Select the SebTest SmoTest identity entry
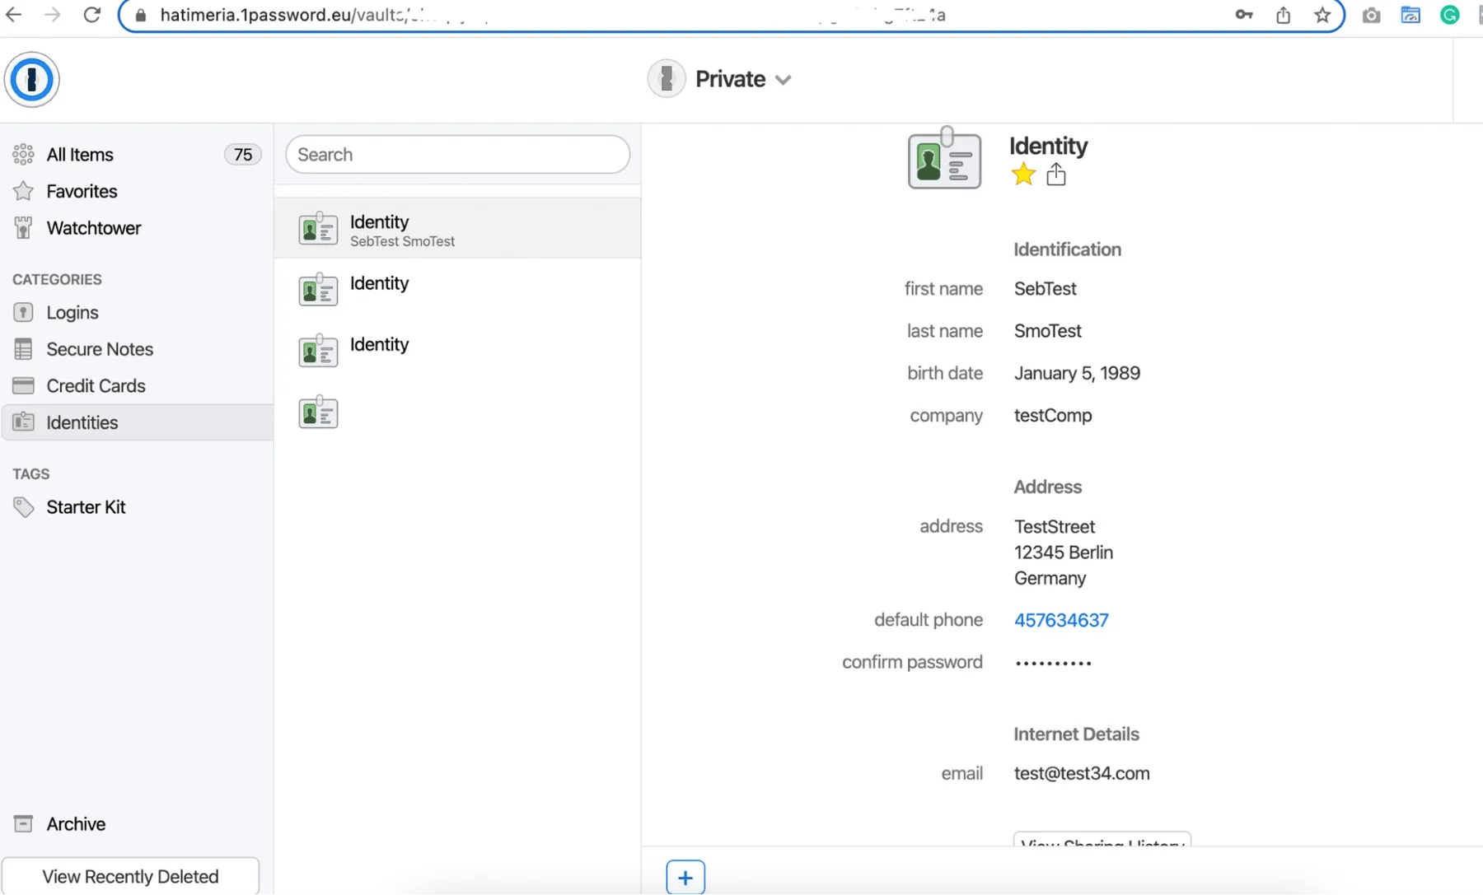Screen dimensions: 1483x895 click(x=457, y=230)
